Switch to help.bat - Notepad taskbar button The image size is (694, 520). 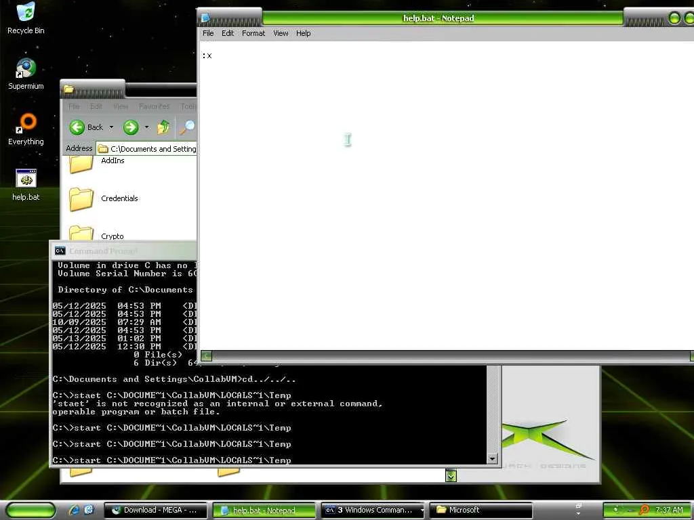(264, 511)
